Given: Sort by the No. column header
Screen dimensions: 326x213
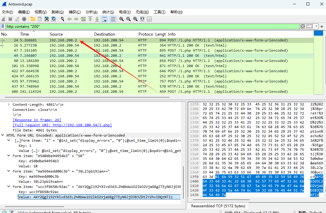Looking at the screenshot, I should point(9,34).
